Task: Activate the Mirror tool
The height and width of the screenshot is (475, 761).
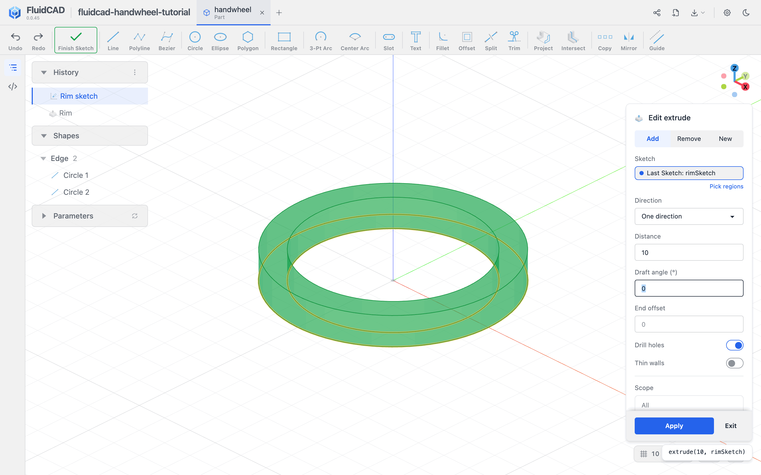Action: pyautogui.click(x=629, y=41)
